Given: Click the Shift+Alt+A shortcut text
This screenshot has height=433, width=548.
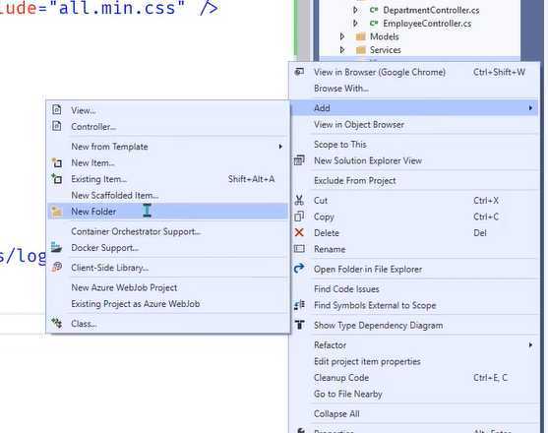Looking at the screenshot, I should [251, 179].
